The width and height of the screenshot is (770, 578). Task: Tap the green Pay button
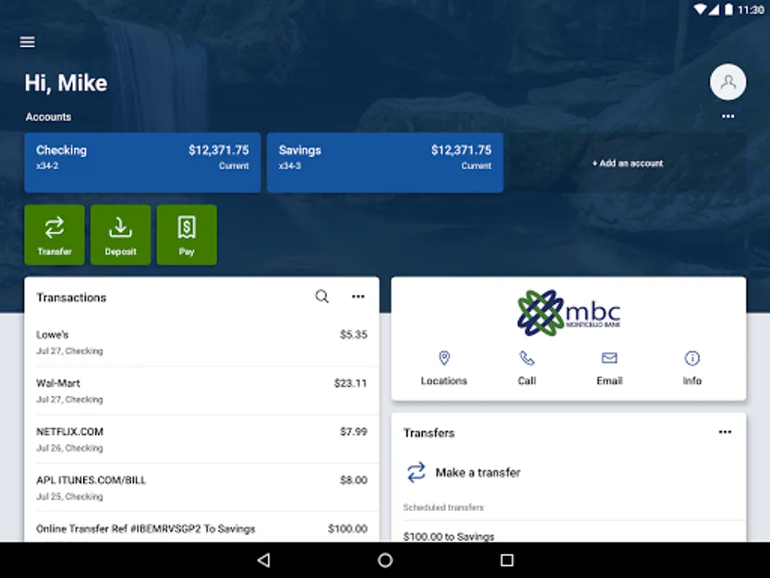click(187, 235)
